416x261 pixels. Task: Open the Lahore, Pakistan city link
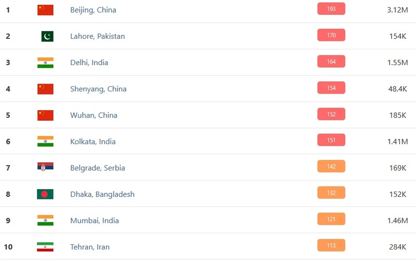[x=97, y=36]
